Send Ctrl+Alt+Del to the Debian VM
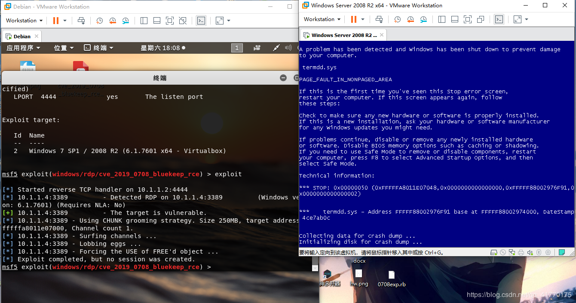 coord(81,20)
